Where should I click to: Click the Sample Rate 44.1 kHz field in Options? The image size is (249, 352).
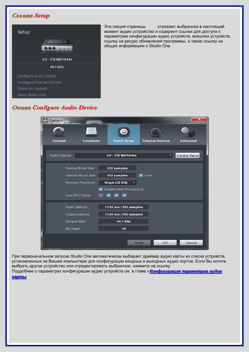tap(124, 221)
